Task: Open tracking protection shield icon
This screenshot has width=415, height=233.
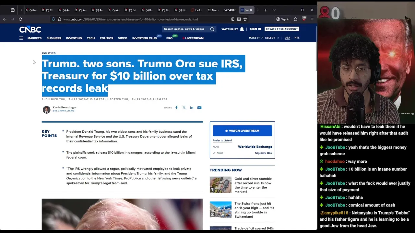Action: 53,19
